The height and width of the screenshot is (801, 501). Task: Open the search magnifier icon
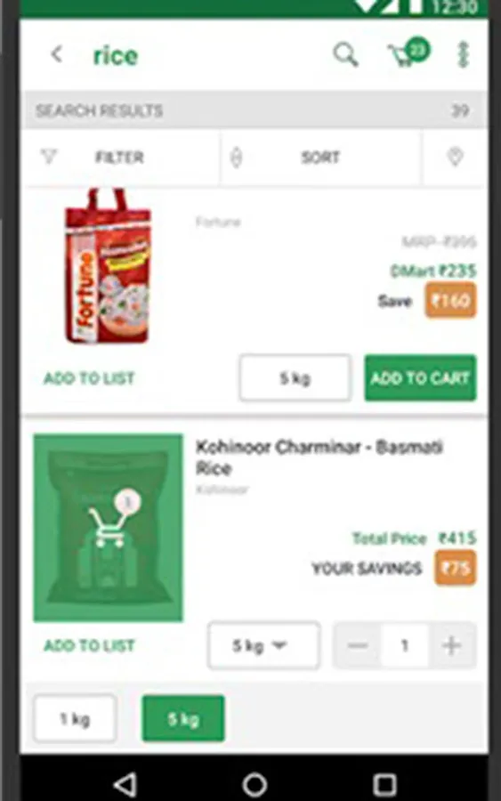pos(346,54)
